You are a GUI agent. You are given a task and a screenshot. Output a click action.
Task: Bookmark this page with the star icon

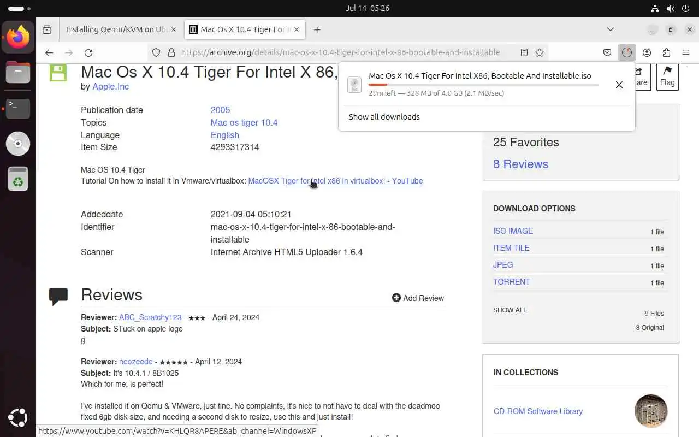click(x=540, y=52)
